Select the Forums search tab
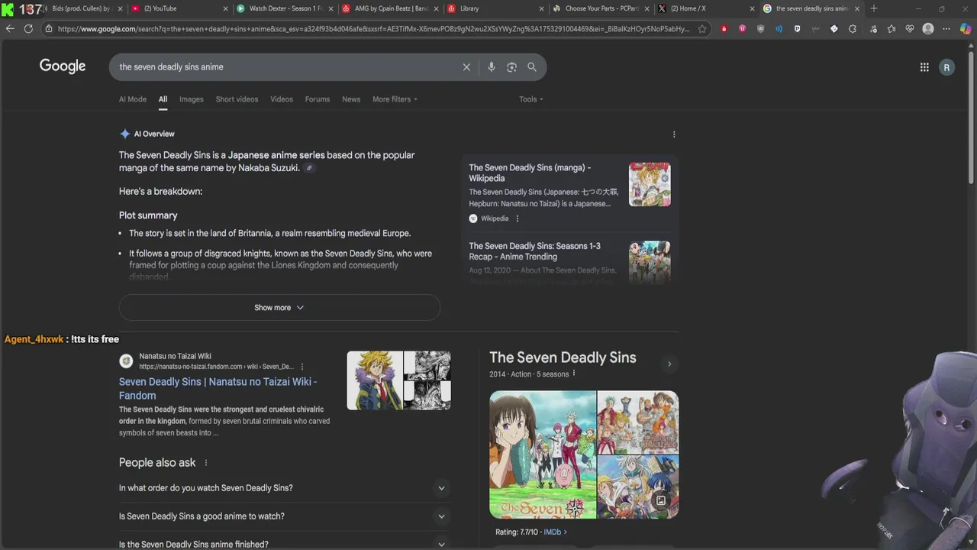 click(318, 99)
